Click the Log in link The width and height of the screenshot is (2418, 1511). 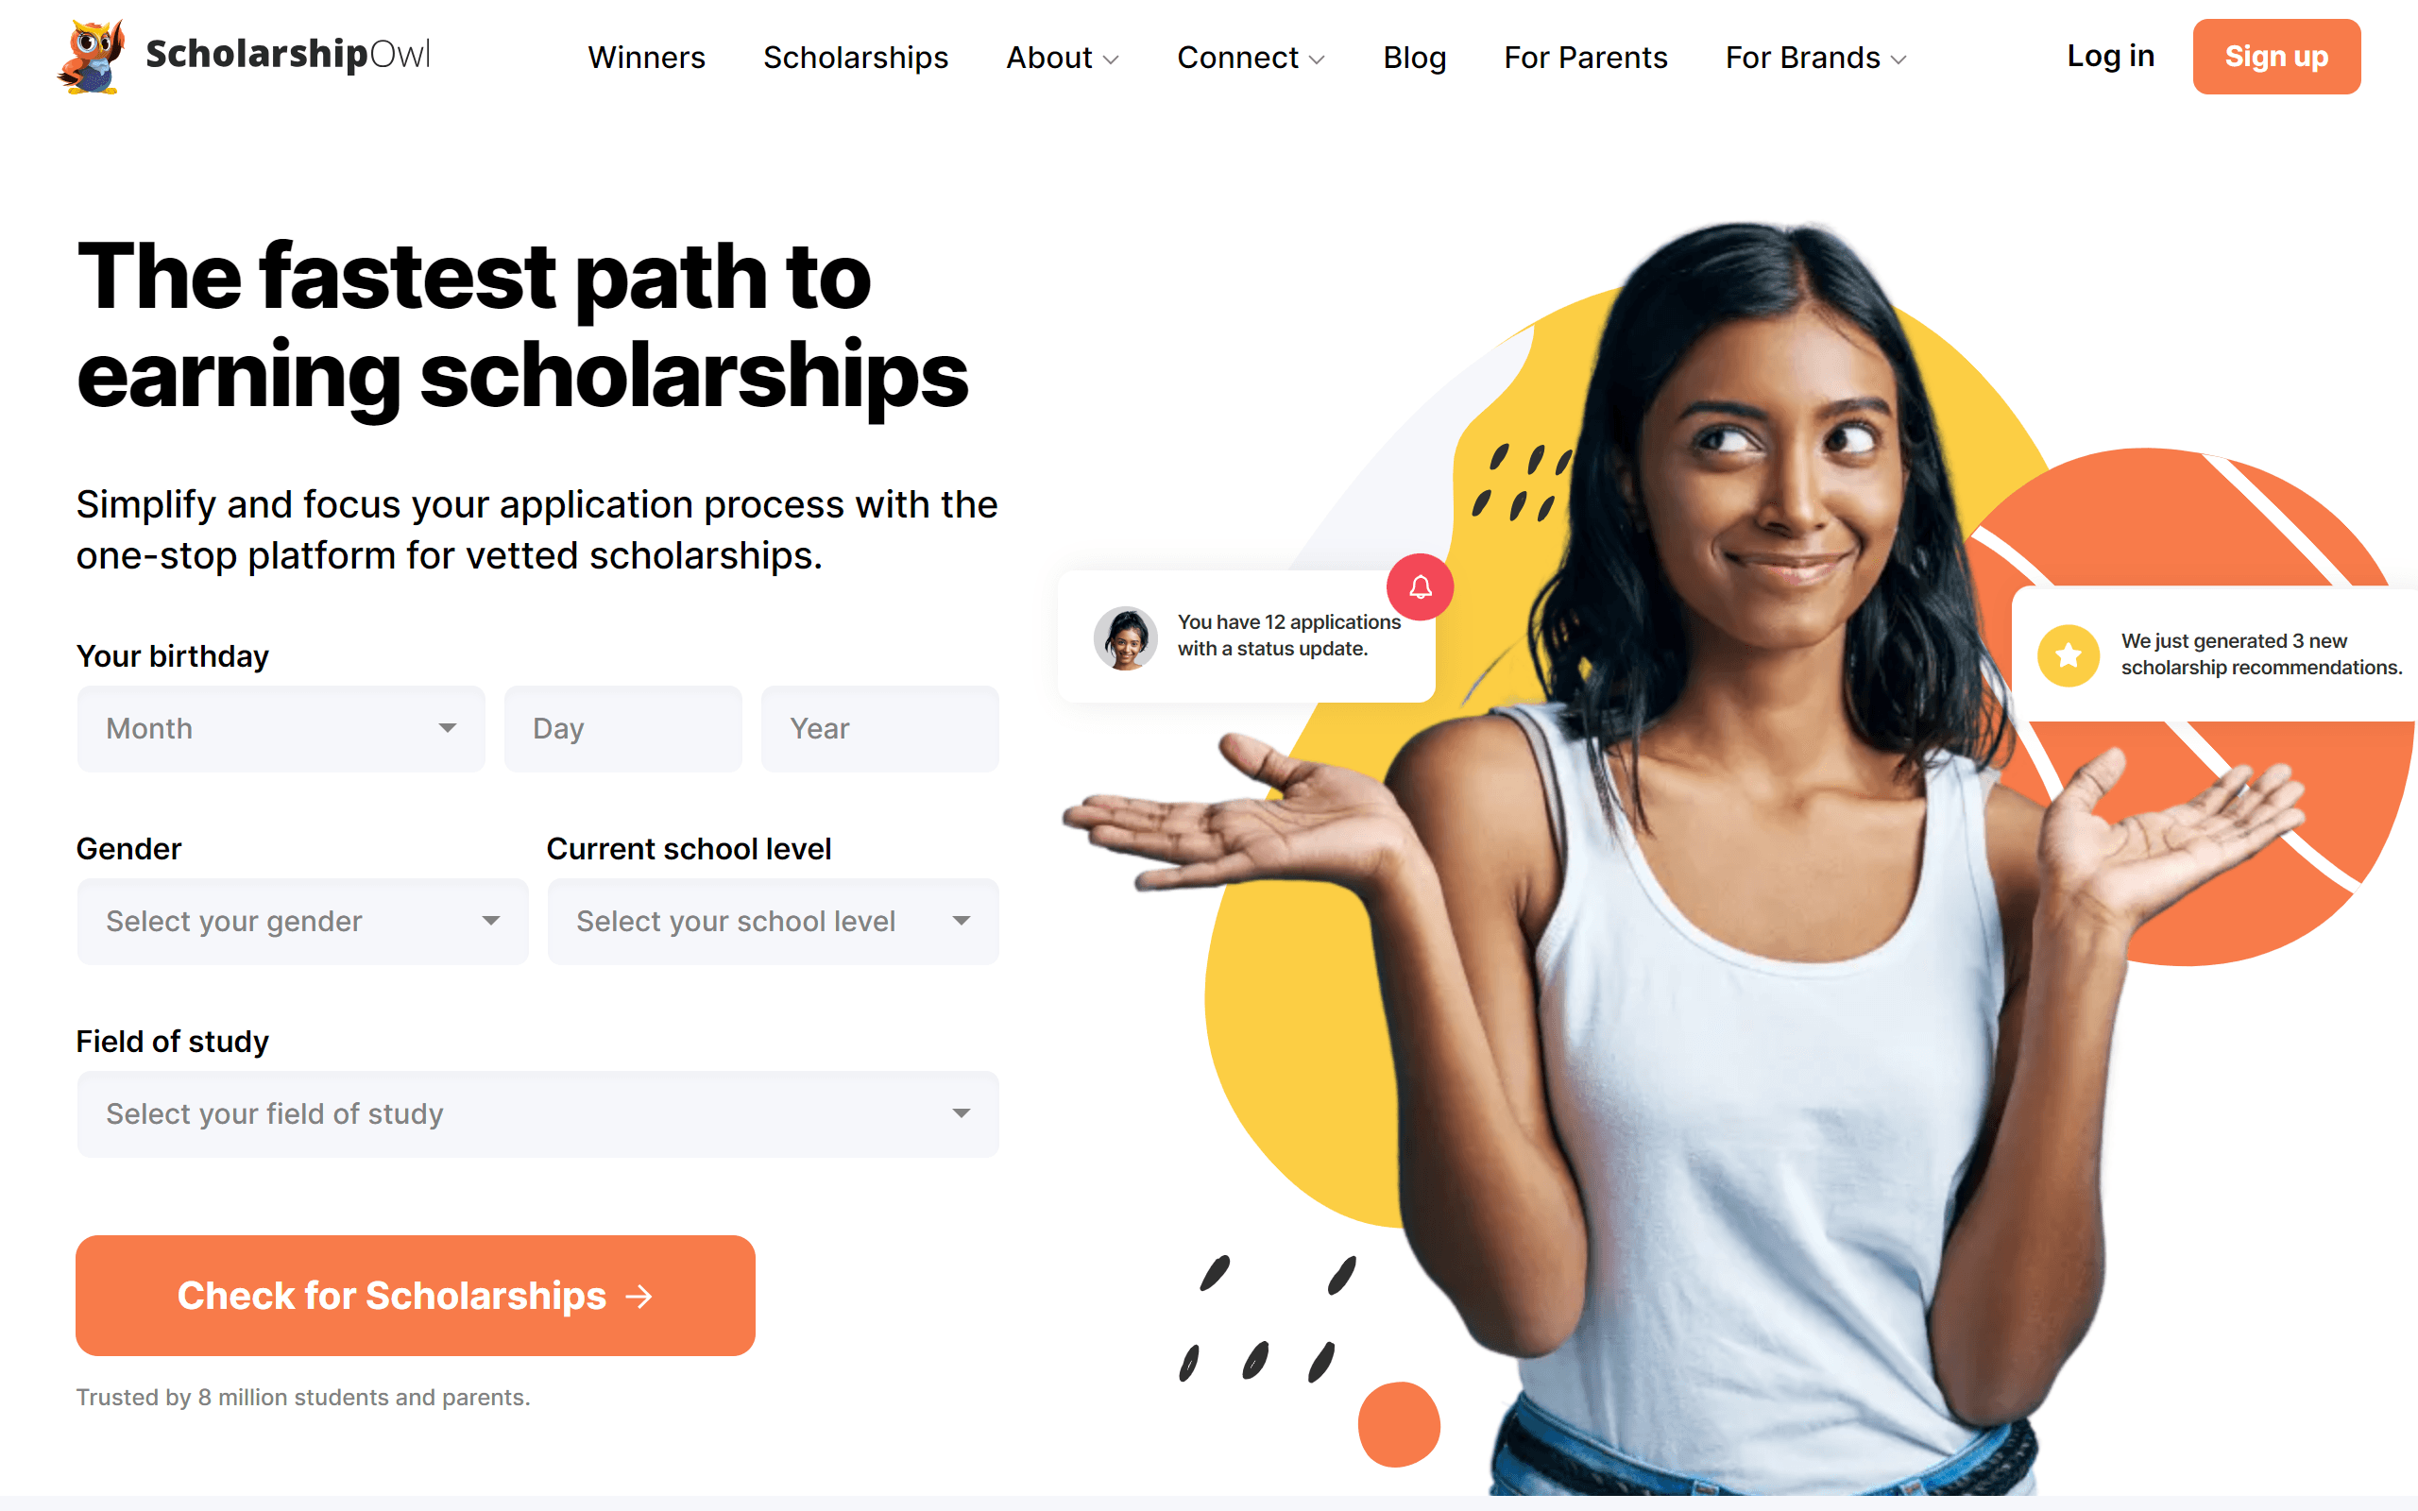[2110, 56]
